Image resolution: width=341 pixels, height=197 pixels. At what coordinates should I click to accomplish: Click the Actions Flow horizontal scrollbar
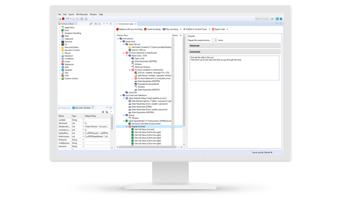tap(147, 147)
